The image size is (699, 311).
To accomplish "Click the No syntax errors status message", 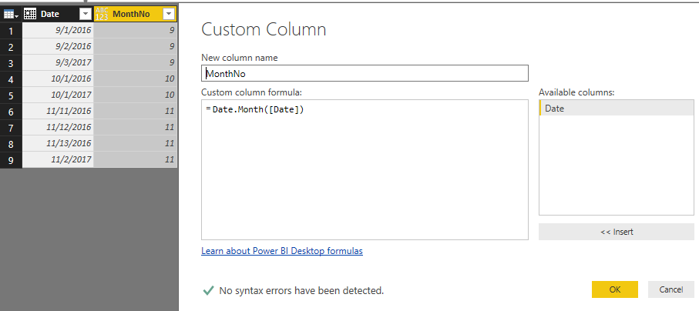I will (x=301, y=291).
